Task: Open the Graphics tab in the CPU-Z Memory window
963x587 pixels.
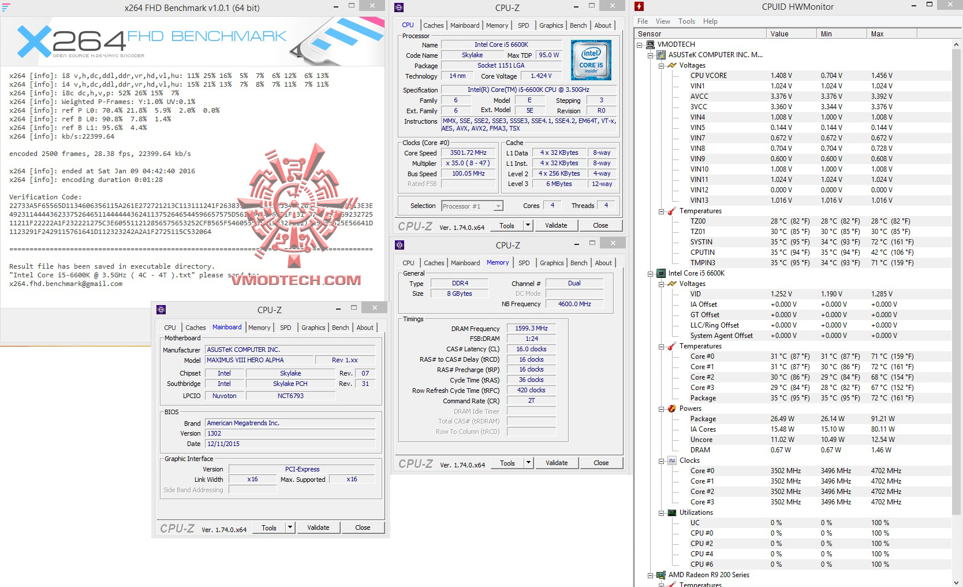Action: coord(551,263)
